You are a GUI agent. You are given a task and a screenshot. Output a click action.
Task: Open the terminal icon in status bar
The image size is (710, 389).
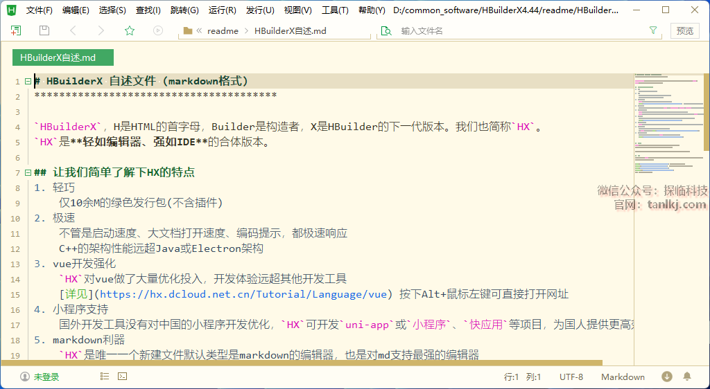122,377
